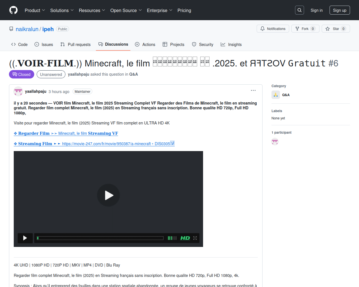Open the GitHub homepage logo

tap(13, 10)
